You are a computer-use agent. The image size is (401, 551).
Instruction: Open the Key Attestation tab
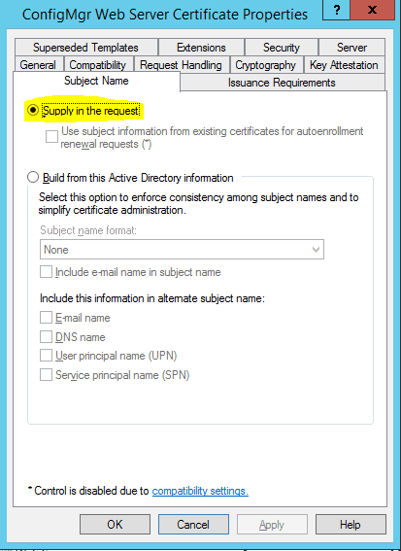pyautogui.click(x=344, y=65)
